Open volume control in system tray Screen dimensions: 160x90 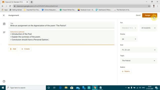coord(140,88)
